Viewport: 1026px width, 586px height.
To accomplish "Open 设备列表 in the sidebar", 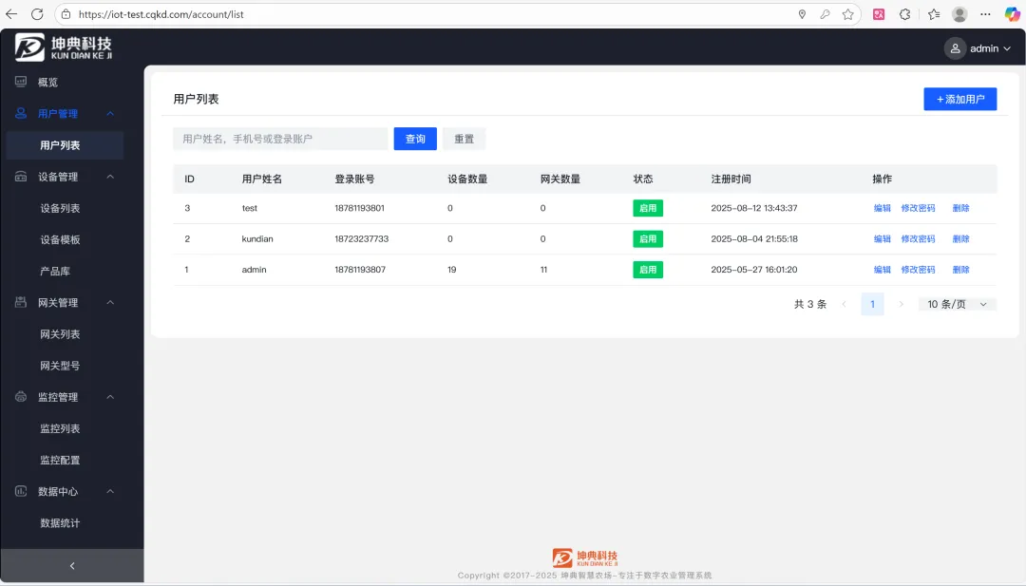I will click(x=60, y=208).
